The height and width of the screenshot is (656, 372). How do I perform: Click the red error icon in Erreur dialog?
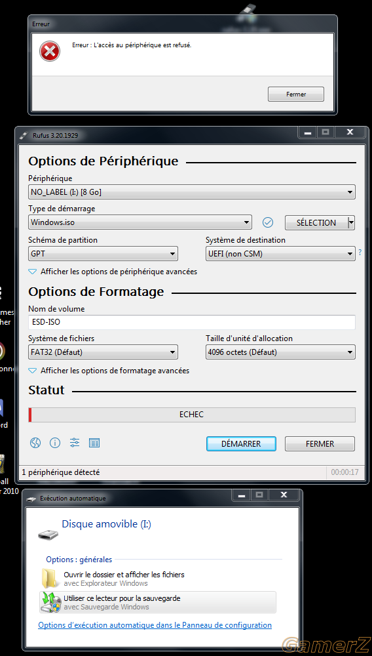[x=50, y=51]
